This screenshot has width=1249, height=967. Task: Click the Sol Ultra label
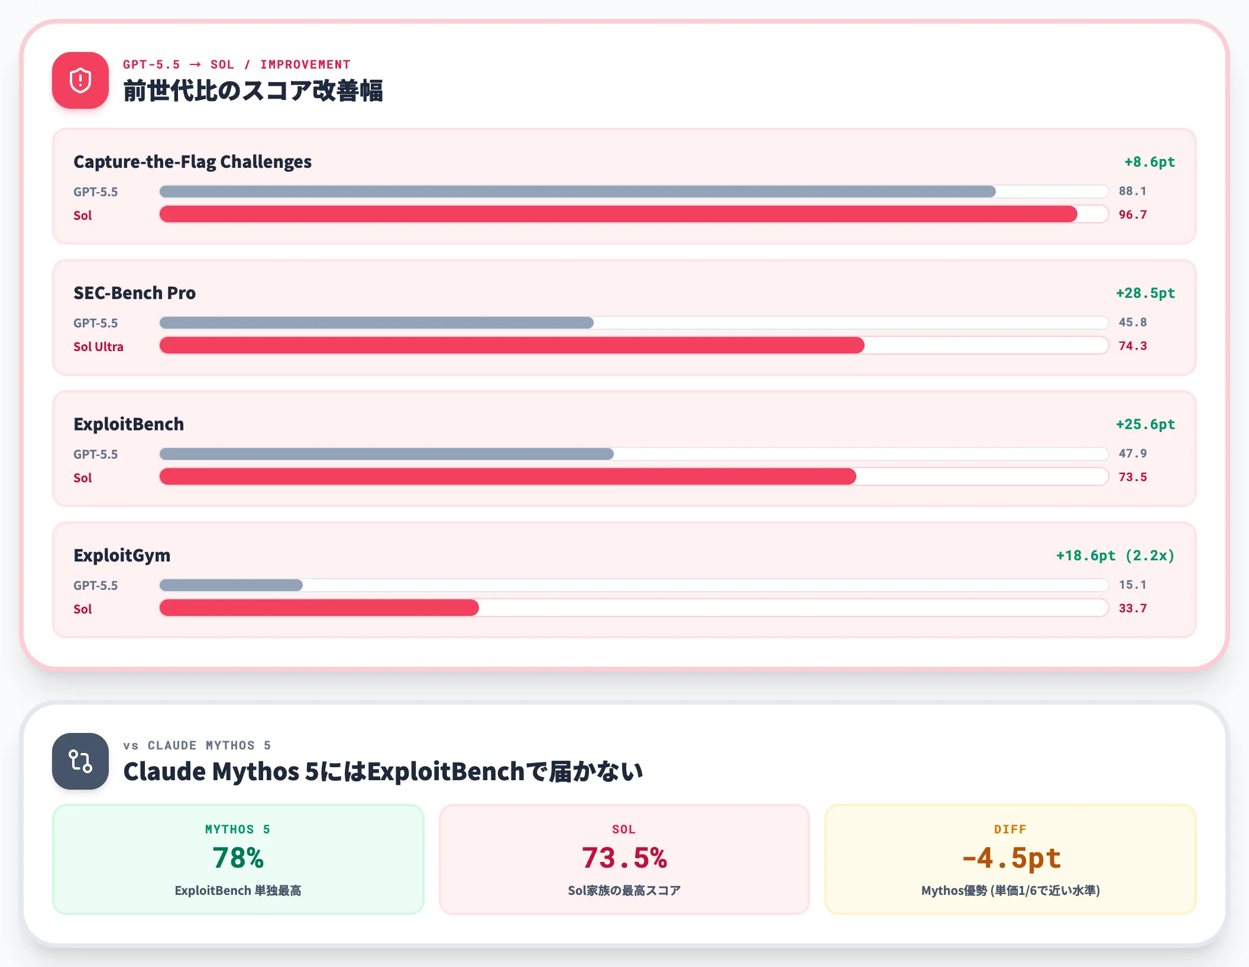click(x=98, y=346)
